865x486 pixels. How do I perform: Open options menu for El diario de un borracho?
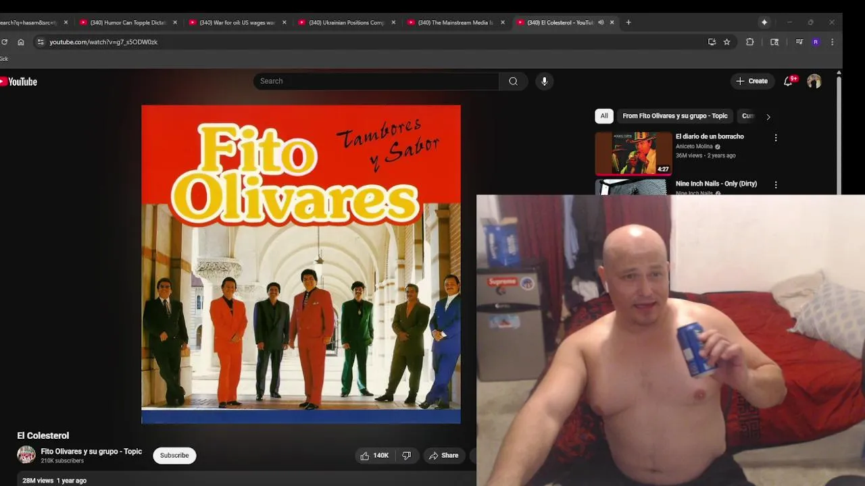[776, 138]
